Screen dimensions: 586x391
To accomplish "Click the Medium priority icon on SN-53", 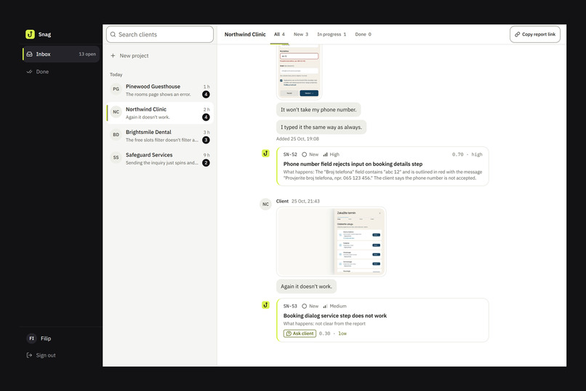I will coord(325,306).
